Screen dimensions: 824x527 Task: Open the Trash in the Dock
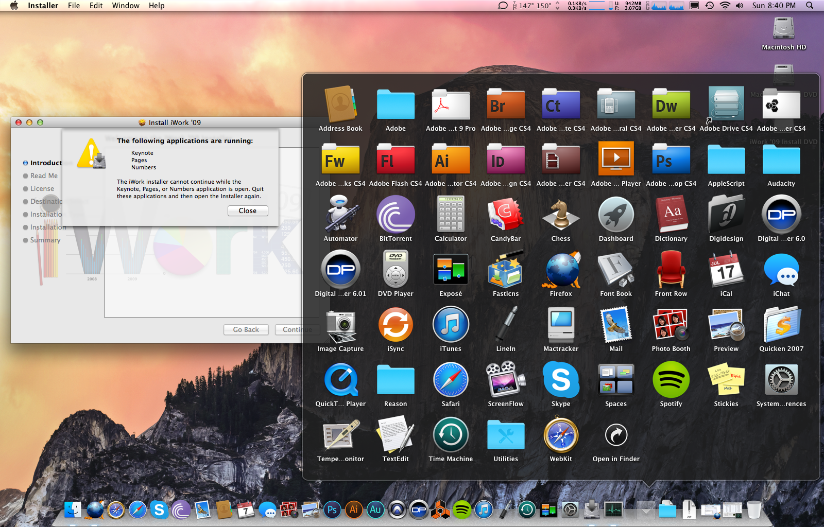click(754, 510)
